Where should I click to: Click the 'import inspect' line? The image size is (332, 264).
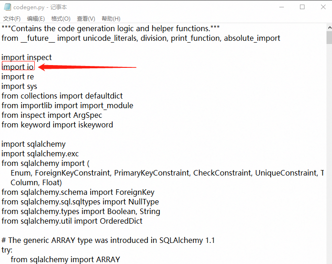click(27, 57)
